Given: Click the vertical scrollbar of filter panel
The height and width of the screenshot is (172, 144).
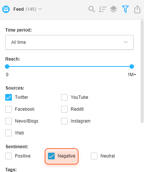Looking at the screenshot, I should pos(142,71).
